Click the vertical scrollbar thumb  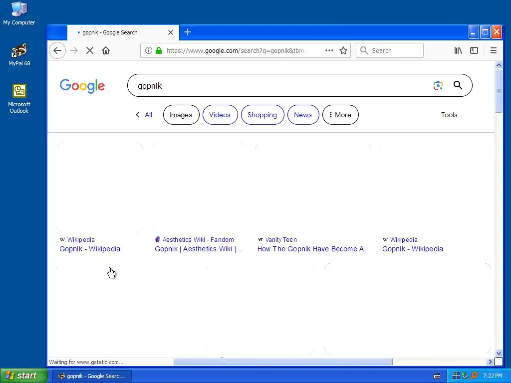[499, 91]
